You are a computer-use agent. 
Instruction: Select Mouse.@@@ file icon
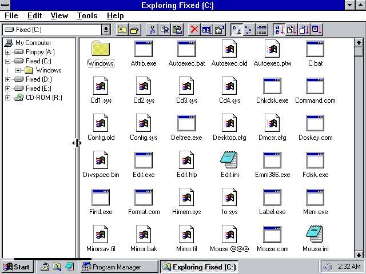229,234
